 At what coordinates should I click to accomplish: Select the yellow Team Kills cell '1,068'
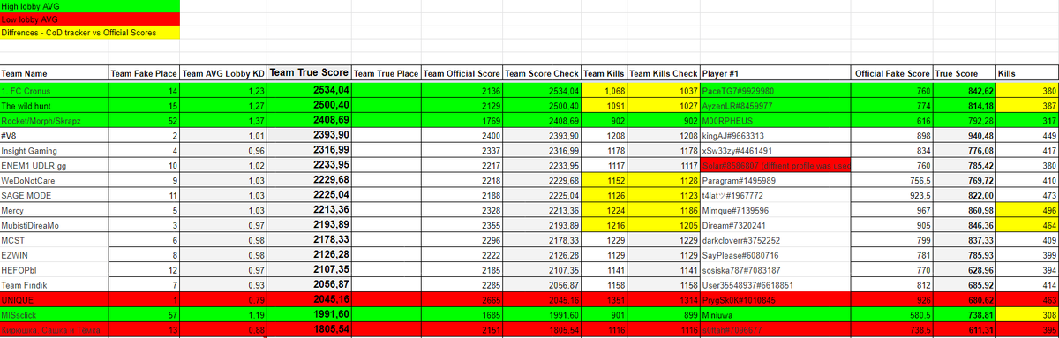point(605,90)
